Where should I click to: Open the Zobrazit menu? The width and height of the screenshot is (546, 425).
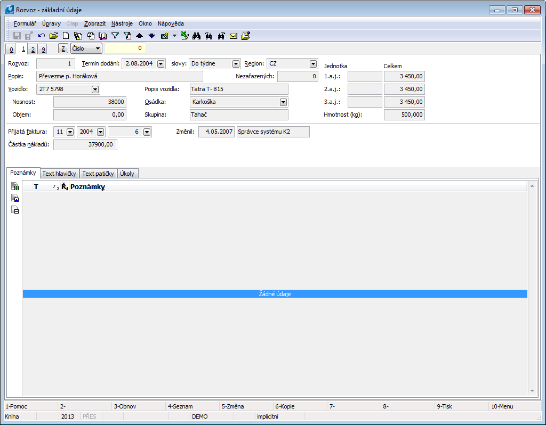pyautogui.click(x=95, y=23)
